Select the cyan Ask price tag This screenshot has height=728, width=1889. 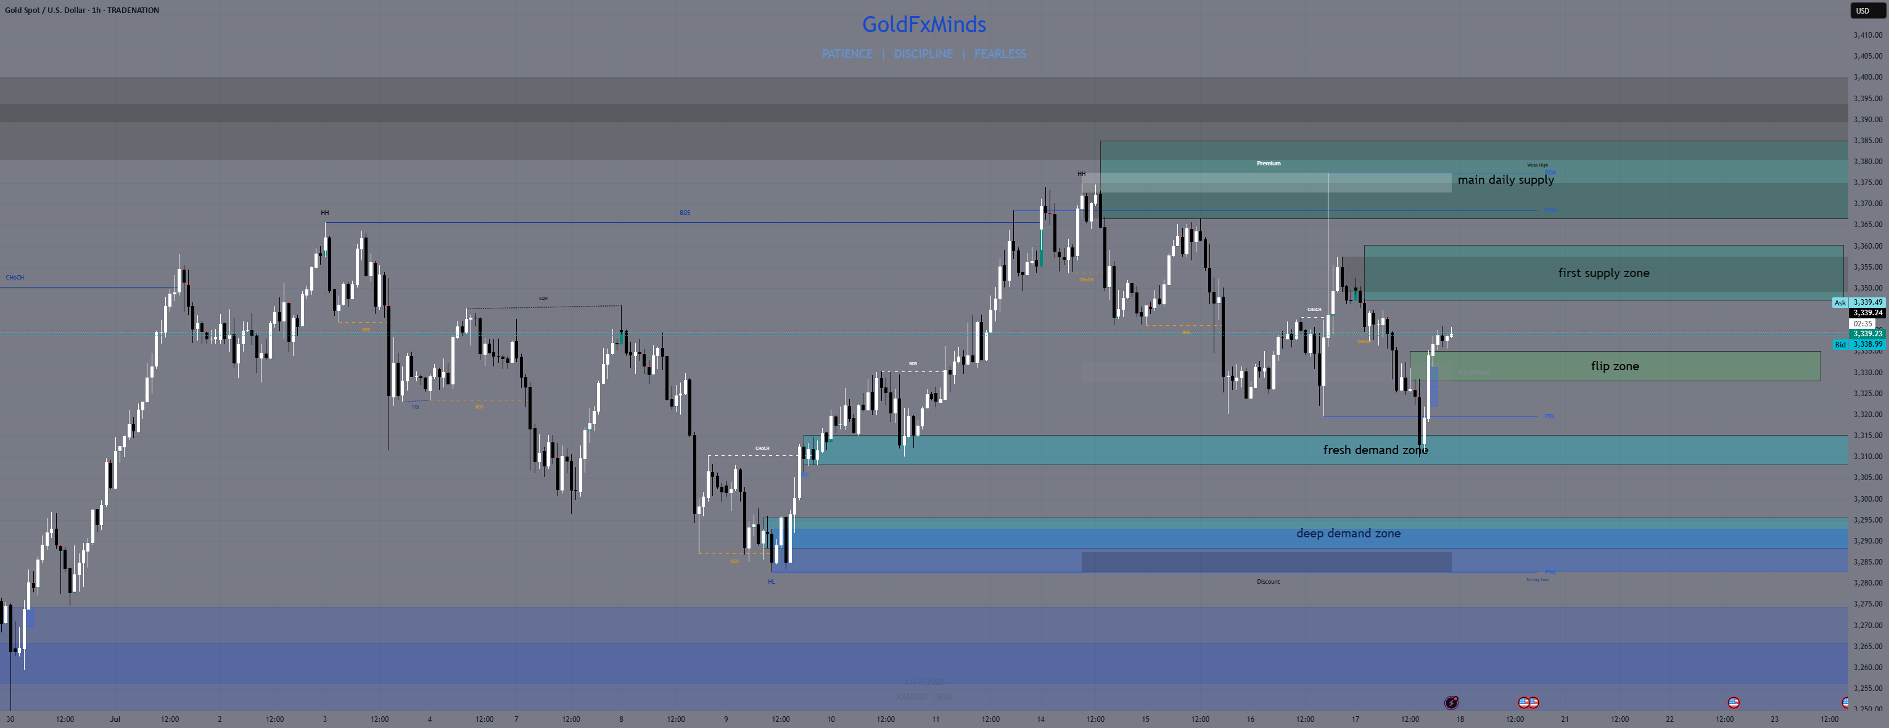pos(1859,302)
